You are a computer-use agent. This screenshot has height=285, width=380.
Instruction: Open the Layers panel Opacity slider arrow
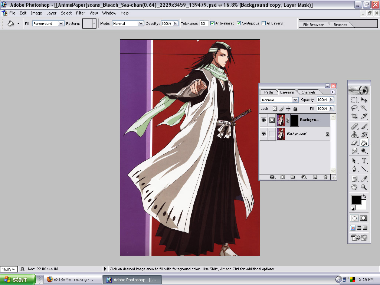[x=331, y=99]
